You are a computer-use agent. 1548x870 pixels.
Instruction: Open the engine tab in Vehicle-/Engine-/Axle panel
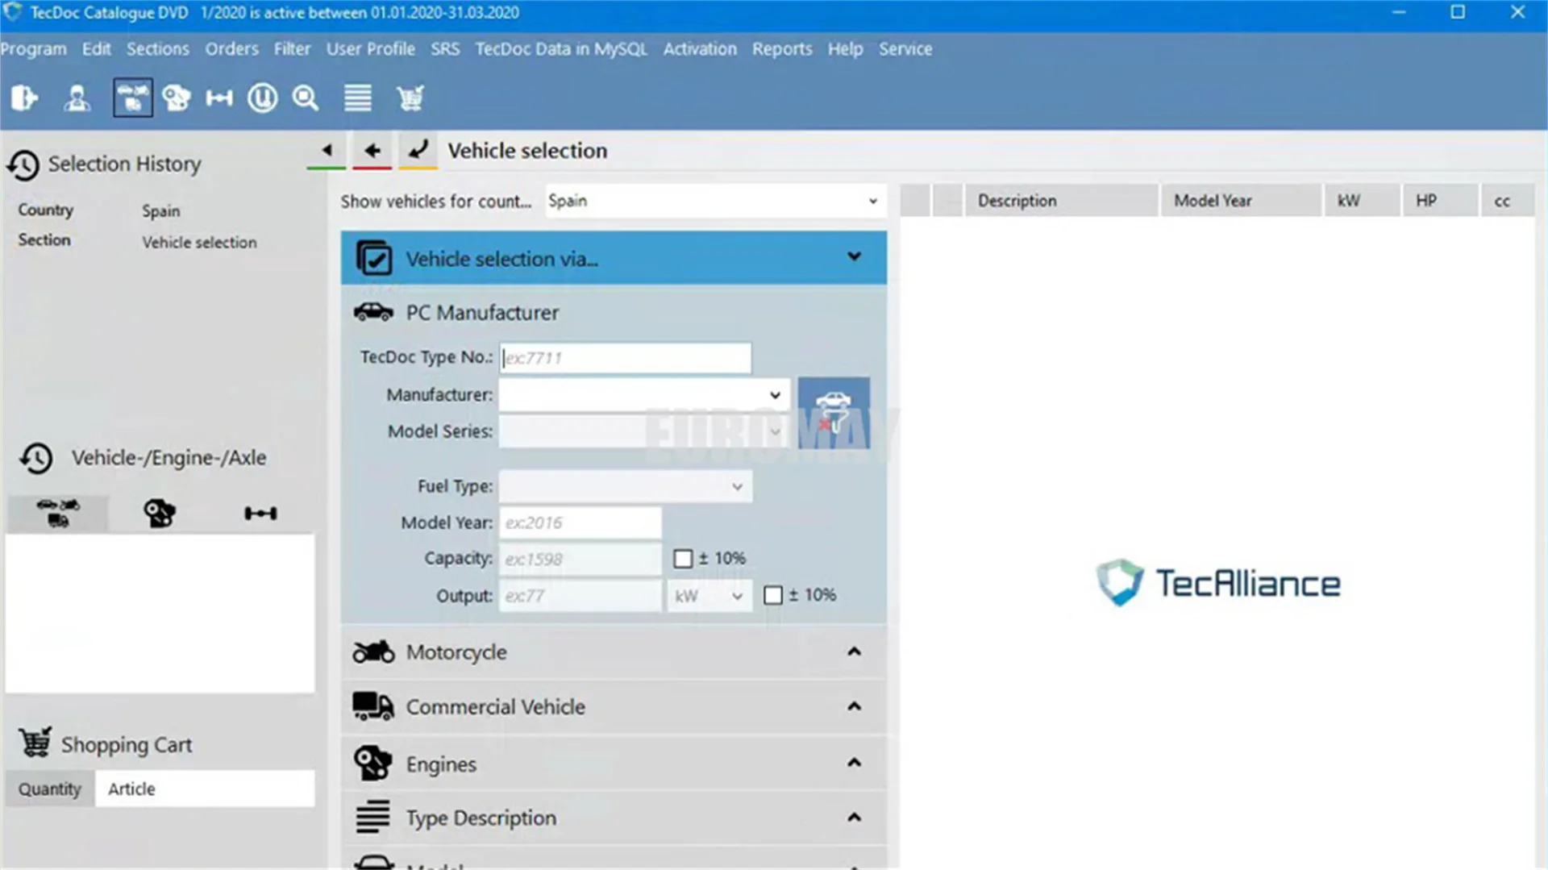(x=159, y=512)
